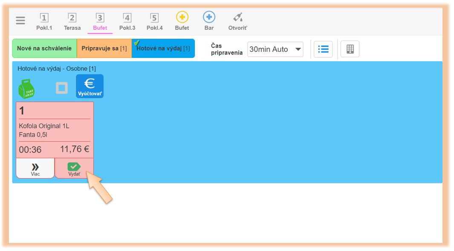
Task: Open Pokl.3 register tab
Action: coord(127,22)
